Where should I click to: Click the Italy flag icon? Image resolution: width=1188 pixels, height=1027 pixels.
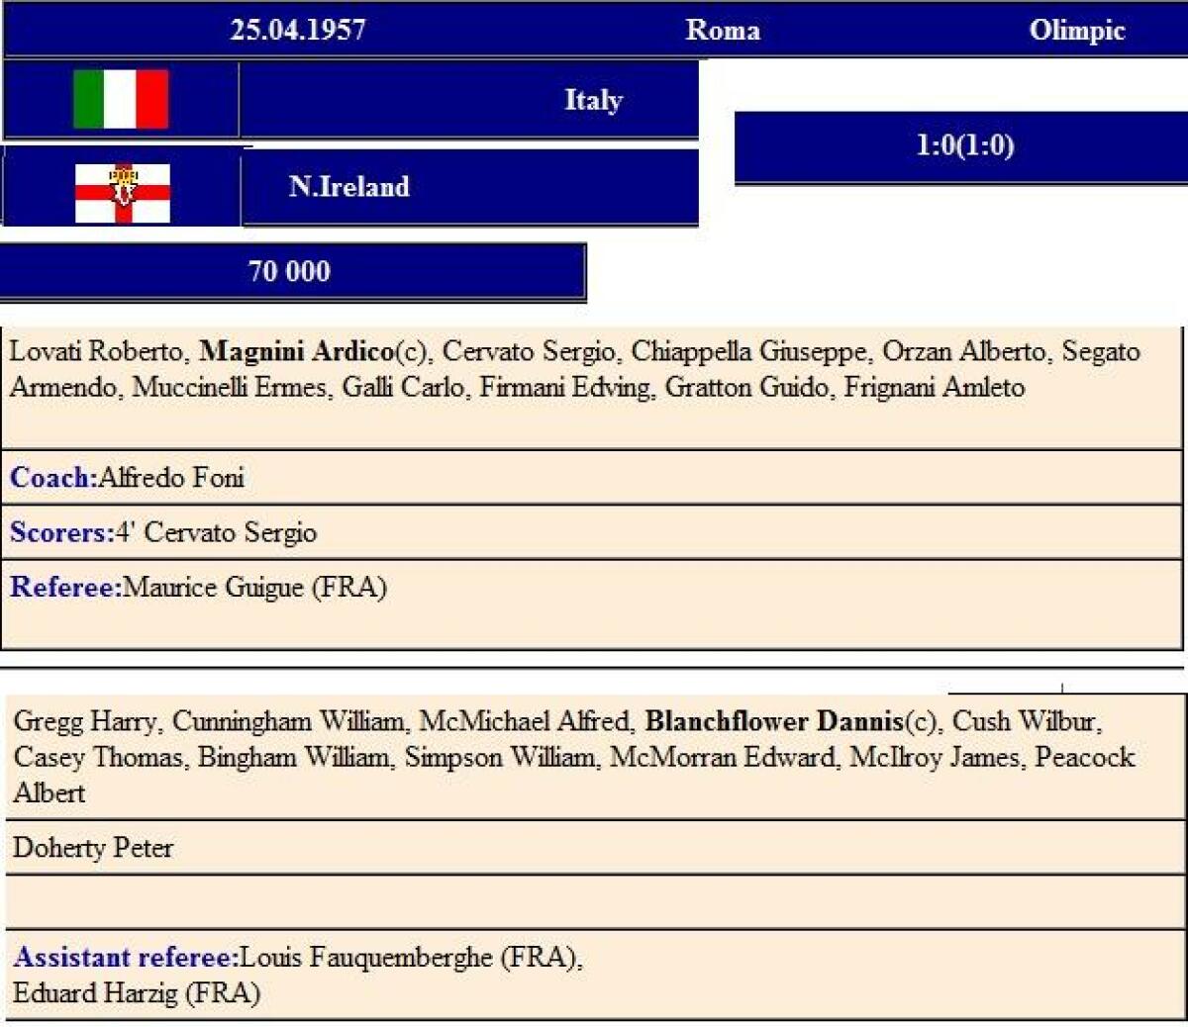121,99
